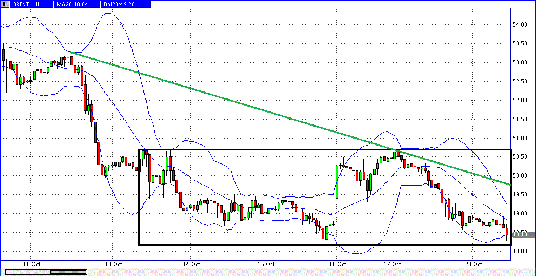Select the 50.00 price axis label
Screen dimensions: 536x276
520,175
